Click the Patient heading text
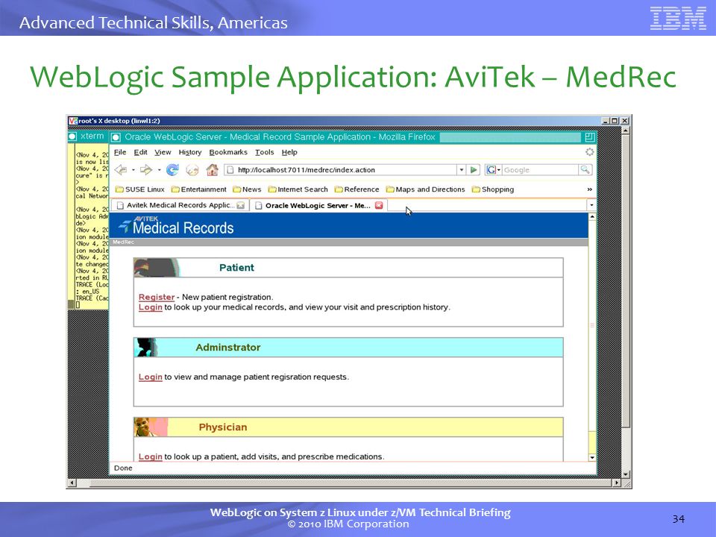The width and height of the screenshot is (716, 537). pyautogui.click(x=236, y=268)
